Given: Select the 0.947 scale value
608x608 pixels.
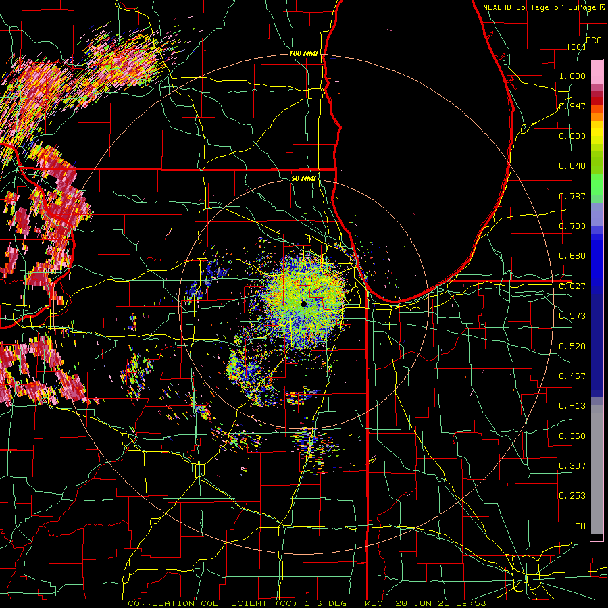Looking at the screenshot, I should click(x=572, y=106).
